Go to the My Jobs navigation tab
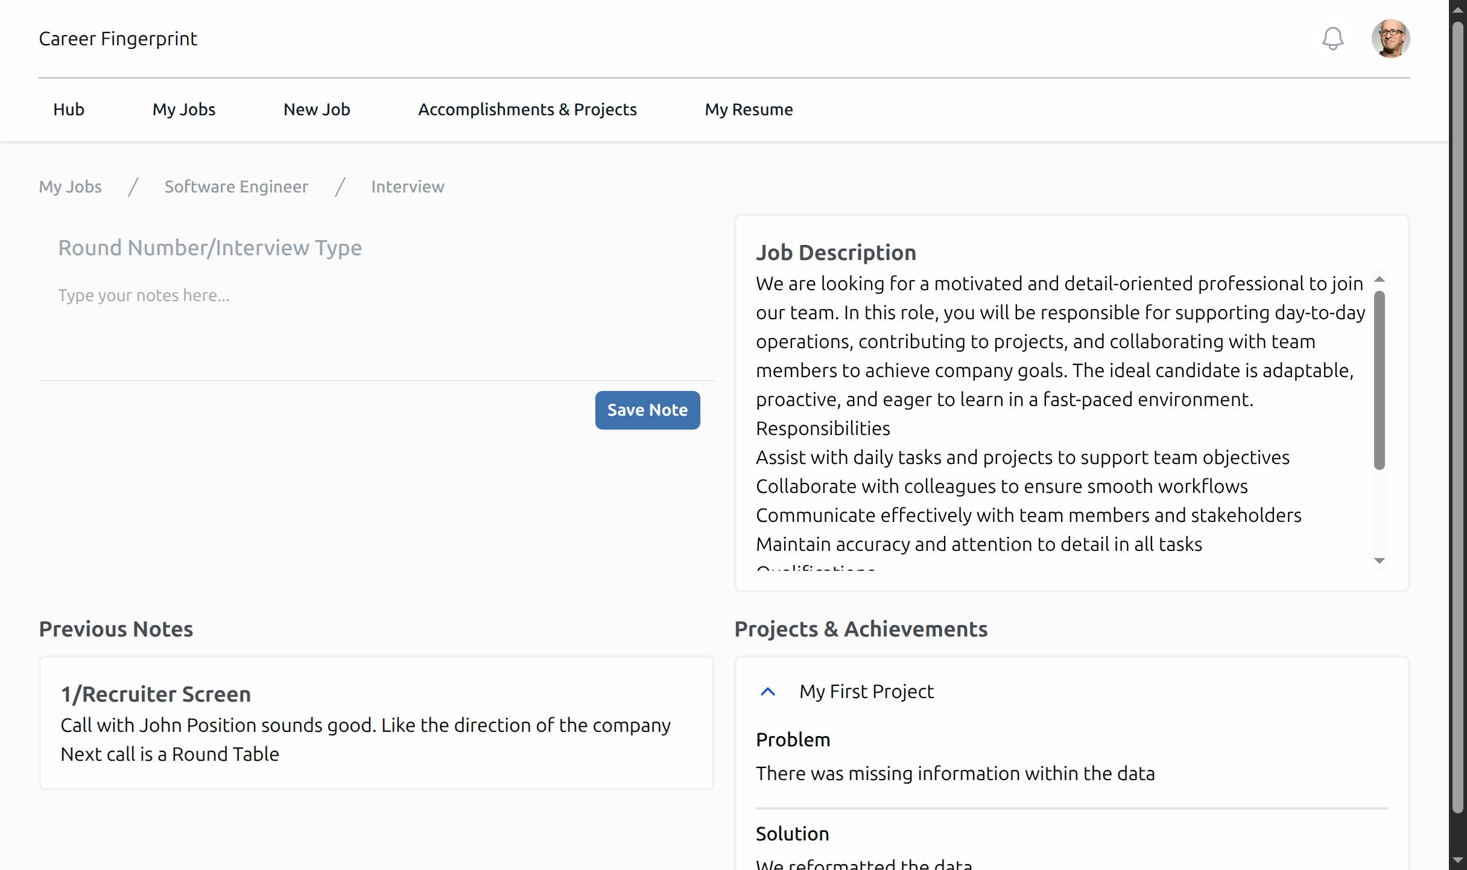 184,109
